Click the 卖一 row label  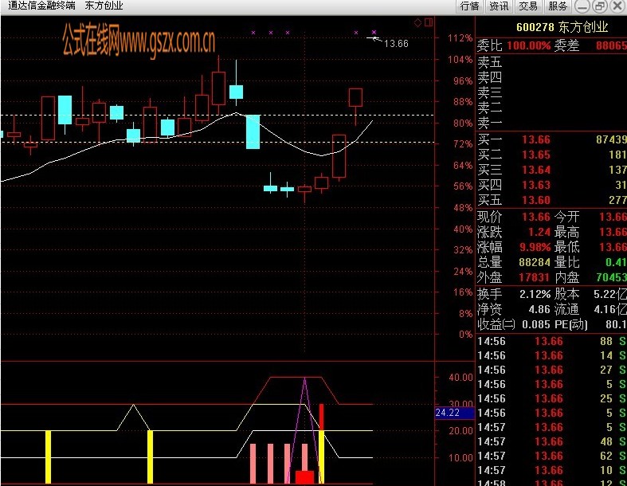[x=489, y=123]
